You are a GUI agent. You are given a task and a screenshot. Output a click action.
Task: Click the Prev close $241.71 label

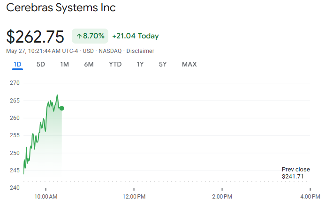[x=295, y=173]
